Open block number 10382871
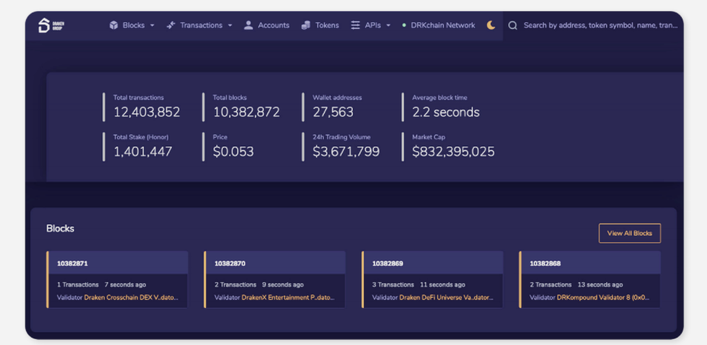This screenshot has height=345, width=707. tap(72, 264)
